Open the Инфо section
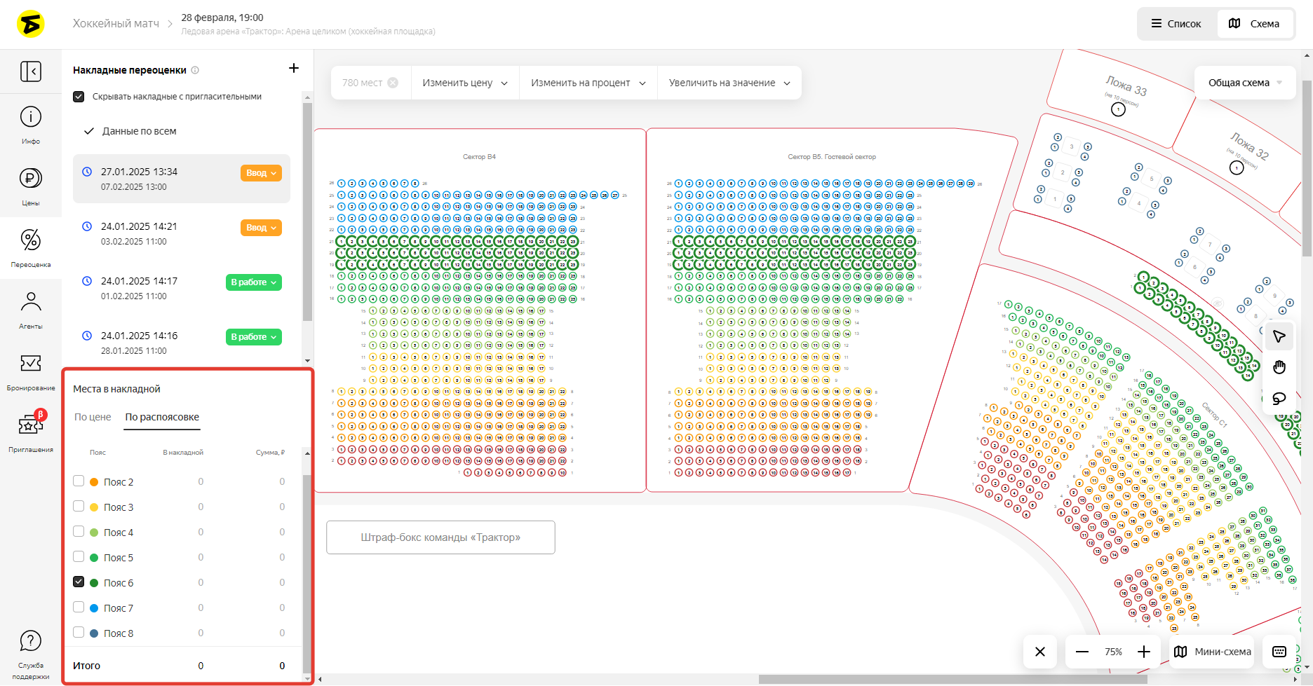The width and height of the screenshot is (1313, 686). [x=31, y=125]
